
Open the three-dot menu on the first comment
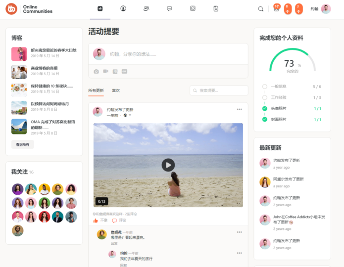(x=239, y=232)
